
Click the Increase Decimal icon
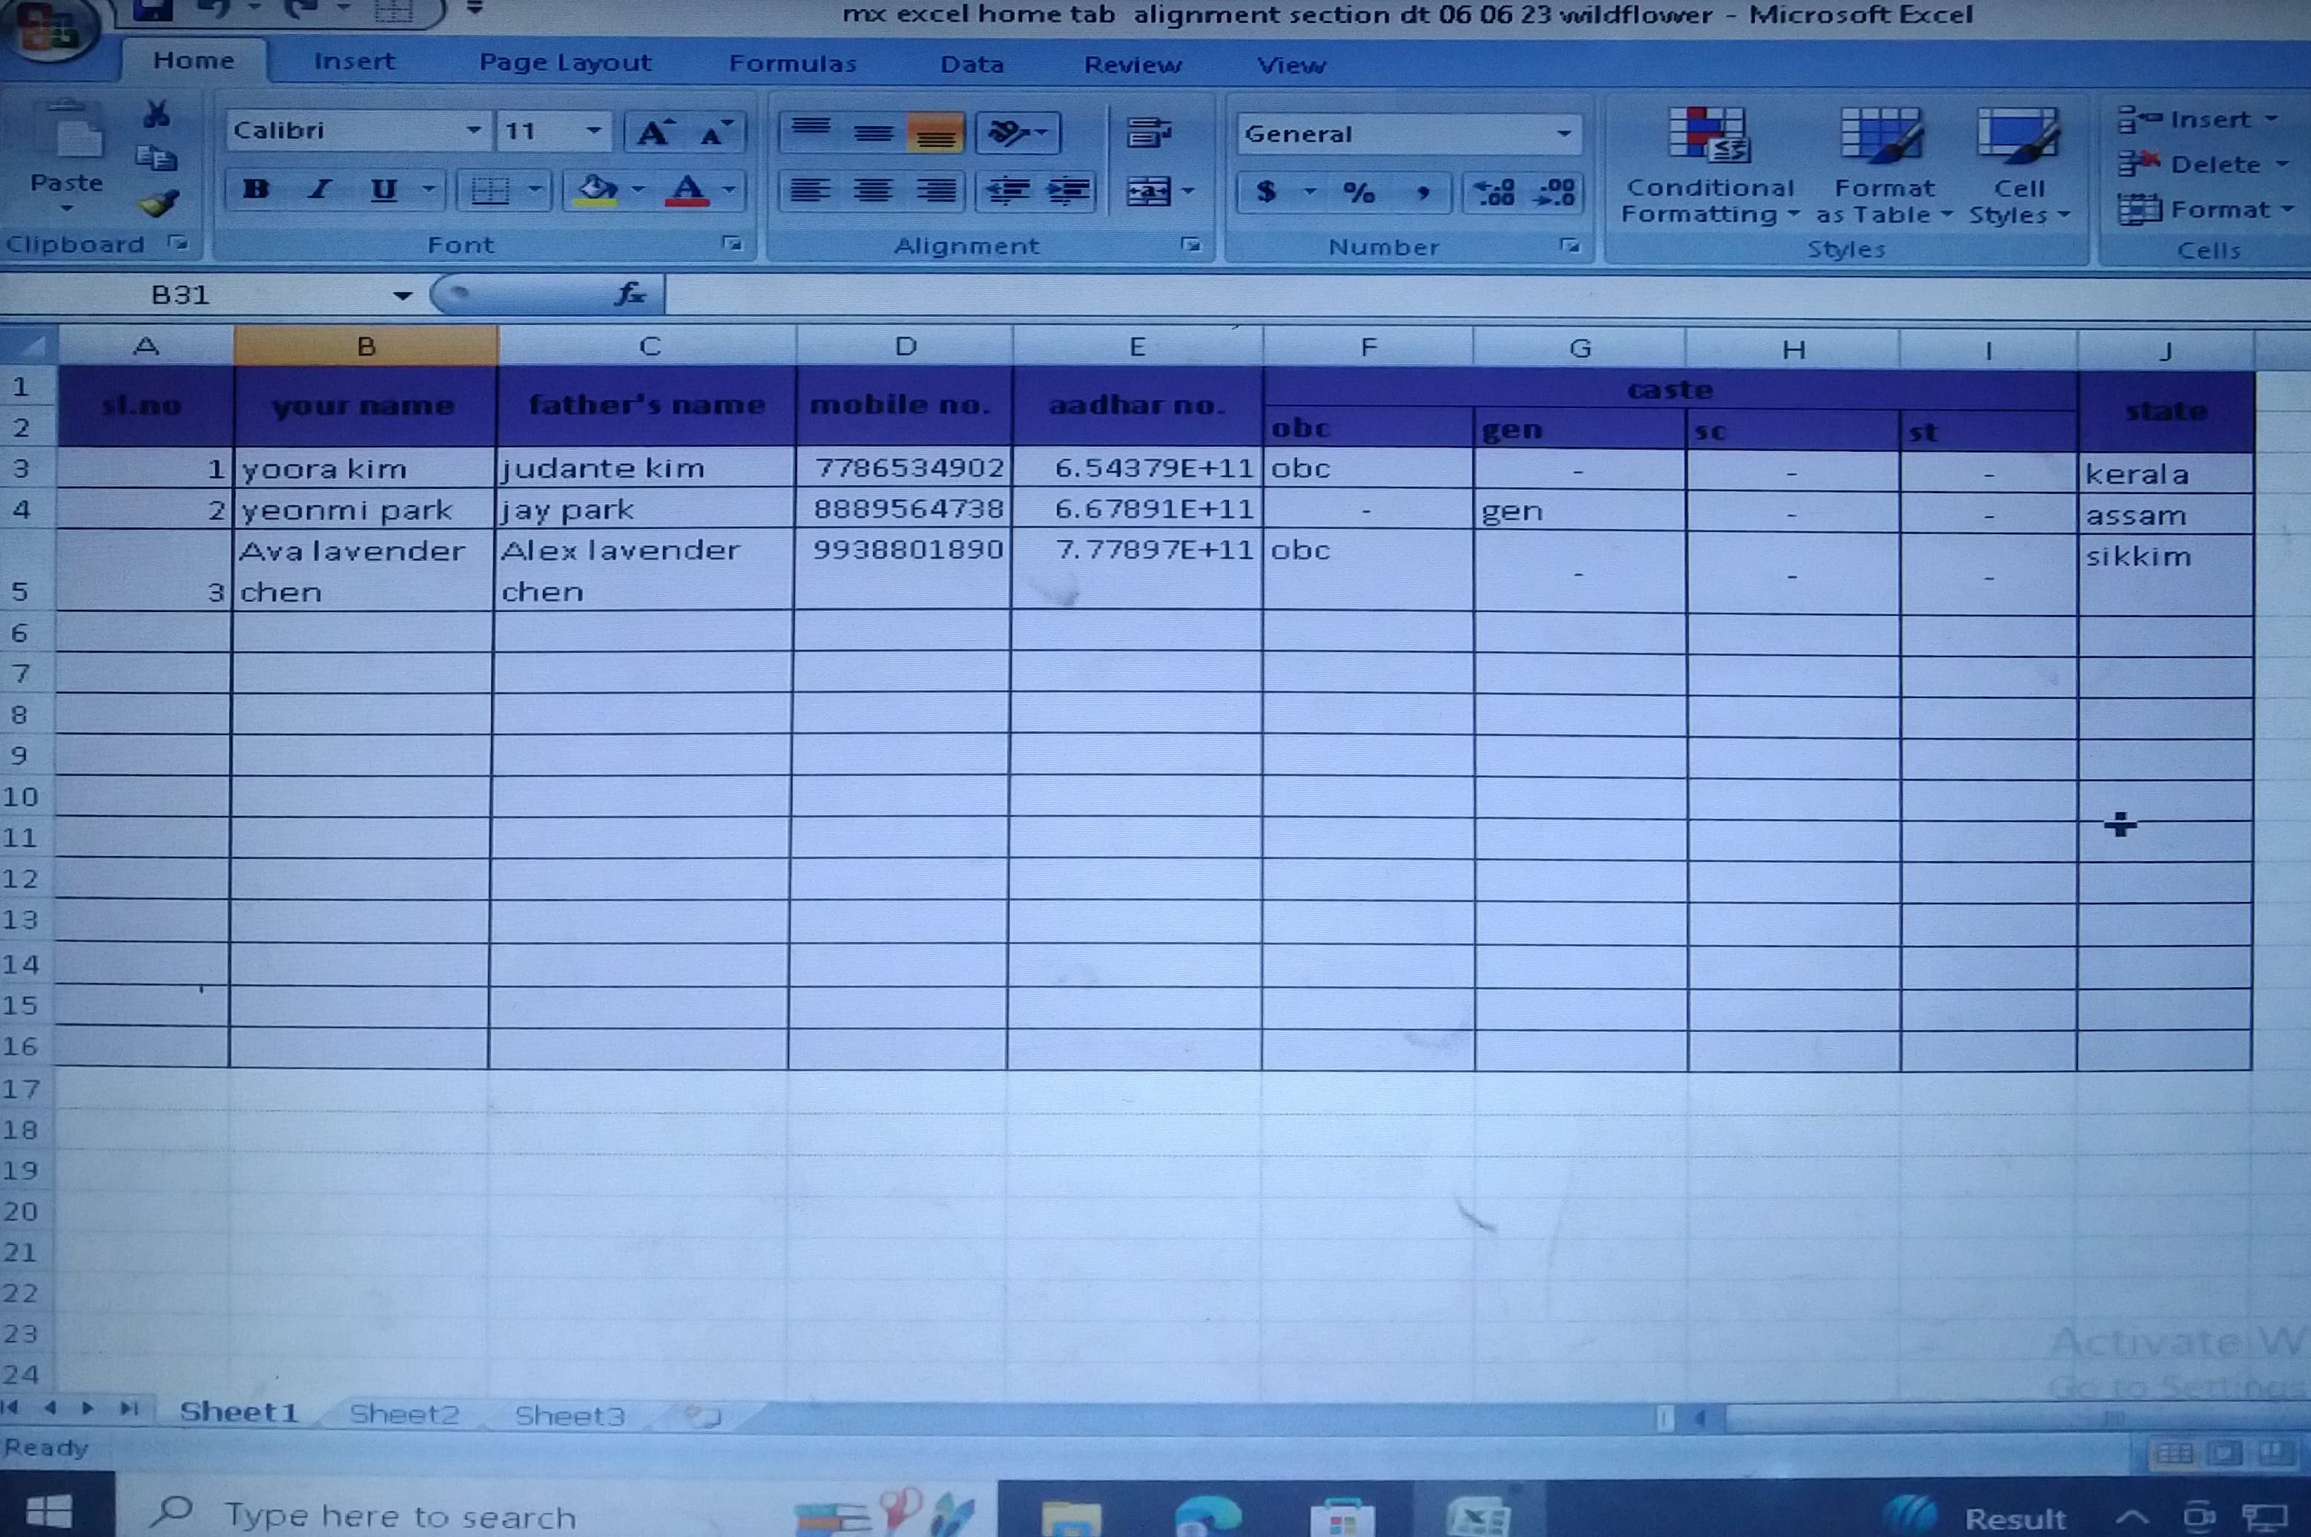coord(1494,192)
